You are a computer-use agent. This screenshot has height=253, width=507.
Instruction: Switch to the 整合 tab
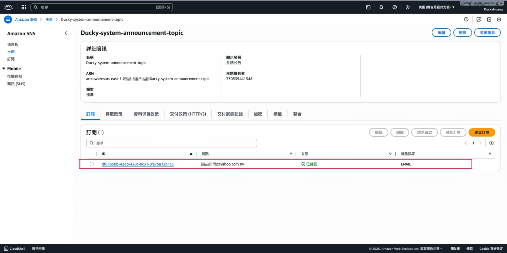pos(297,114)
